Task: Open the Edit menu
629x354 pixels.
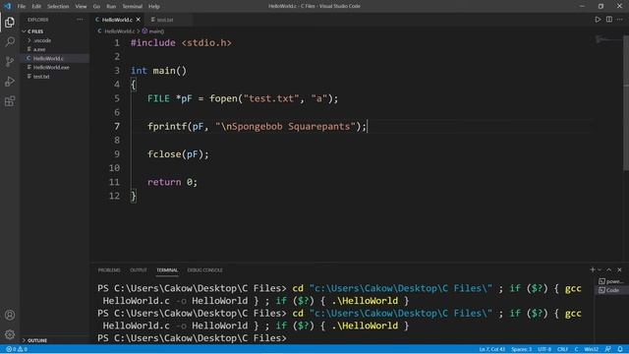Action: (36, 7)
